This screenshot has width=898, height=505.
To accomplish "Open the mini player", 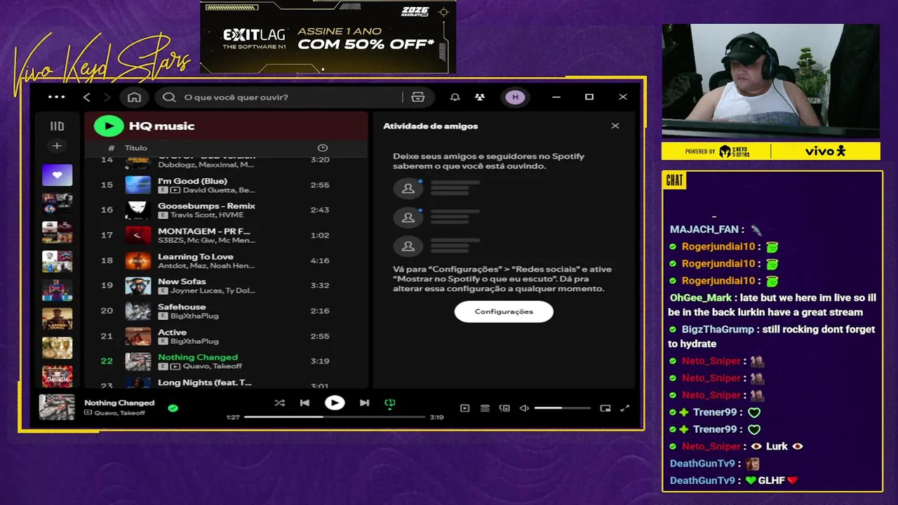I will coord(605,408).
